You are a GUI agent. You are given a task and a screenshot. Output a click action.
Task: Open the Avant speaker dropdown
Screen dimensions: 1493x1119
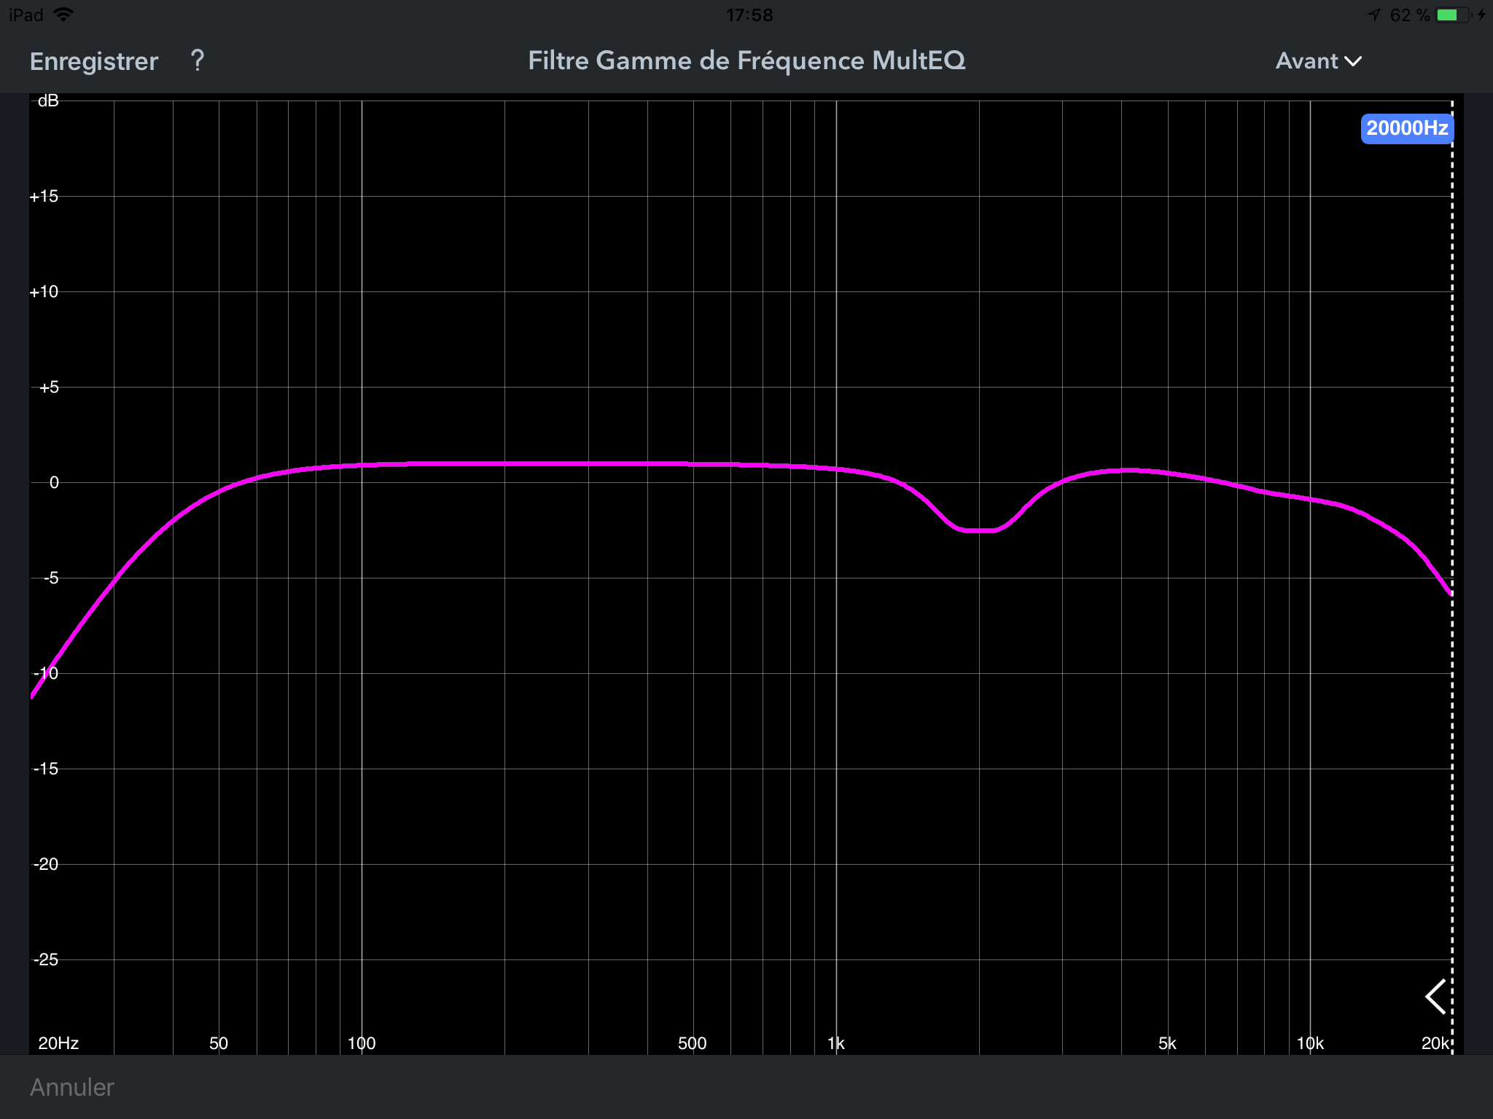tap(1318, 61)
